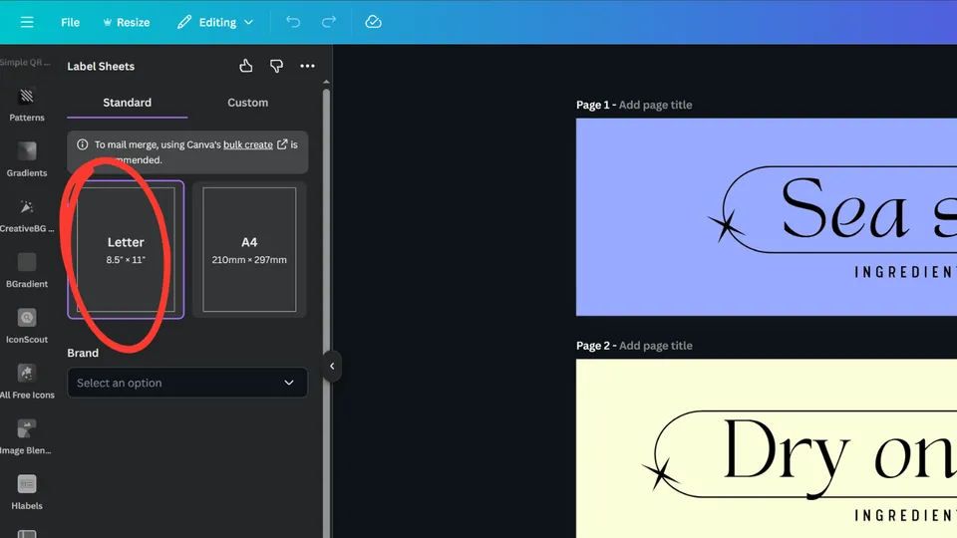The width and height of the screenshot is (957, 538).
Task: Give thumbs down to Label Sheets
Action: [276, 66]
